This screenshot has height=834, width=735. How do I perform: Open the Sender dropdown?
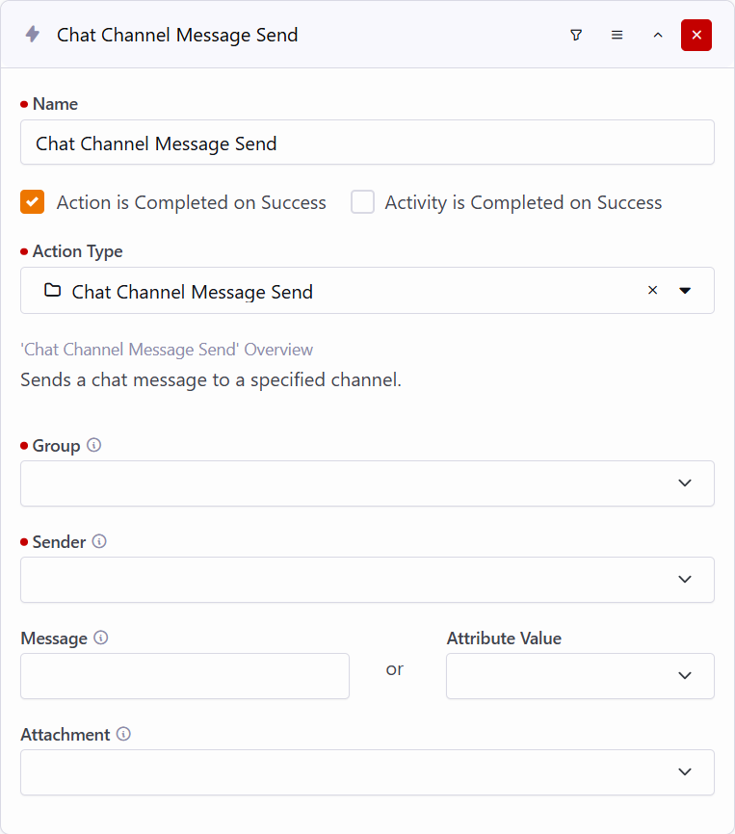367,580
